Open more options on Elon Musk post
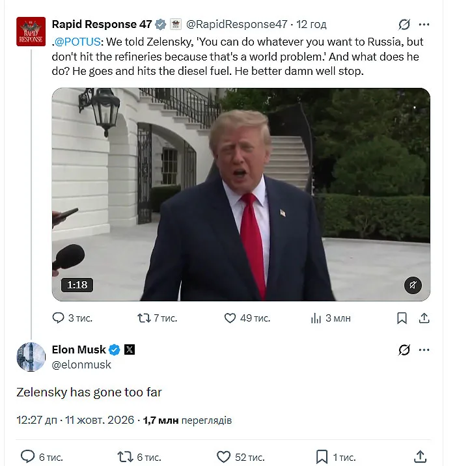Image resolution: width=457 pixels, height=466 pixels. click(424, 349)
